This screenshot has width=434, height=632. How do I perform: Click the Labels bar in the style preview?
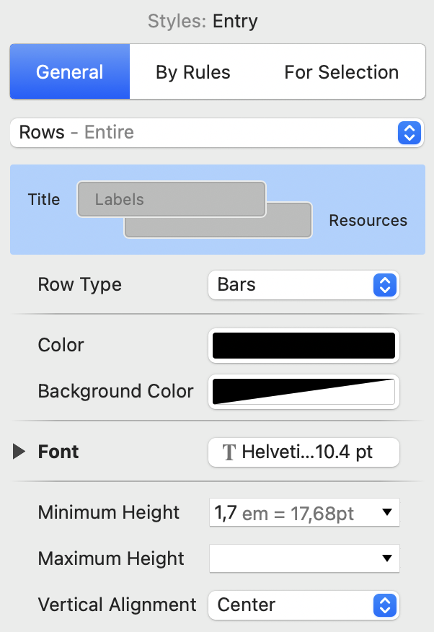point(171,199)
